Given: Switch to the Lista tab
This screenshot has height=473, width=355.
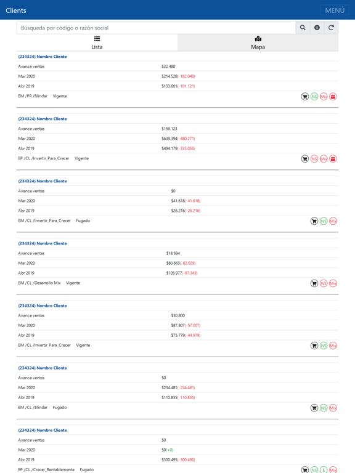Looking at the screenshot, I should coord(97,42).
